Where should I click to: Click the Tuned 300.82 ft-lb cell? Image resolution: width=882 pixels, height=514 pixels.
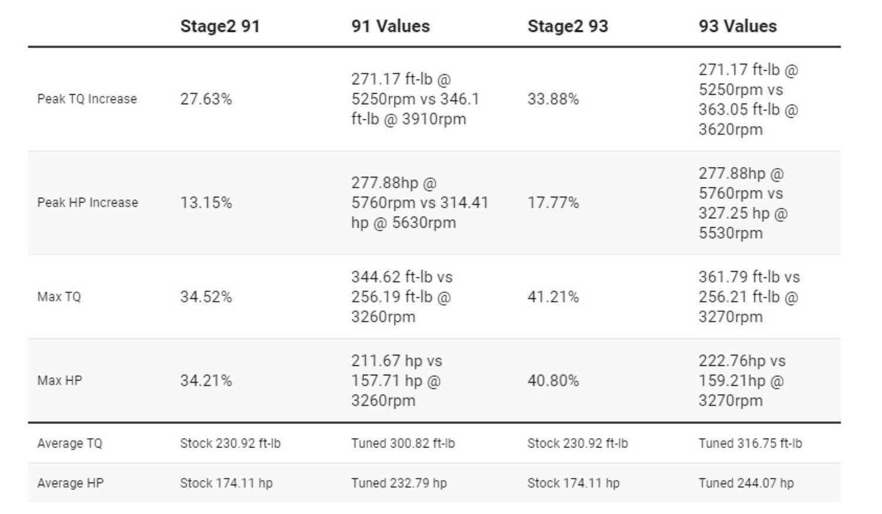click(403, 443)
